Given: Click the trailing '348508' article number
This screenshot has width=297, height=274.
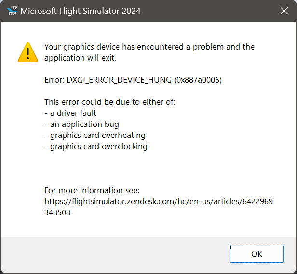Looking at the screenshot, I should point(57,212).
